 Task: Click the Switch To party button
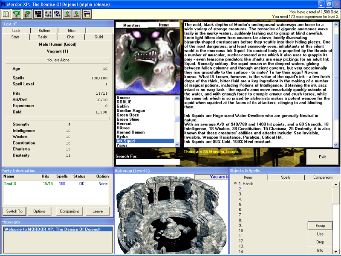[14, 211]
